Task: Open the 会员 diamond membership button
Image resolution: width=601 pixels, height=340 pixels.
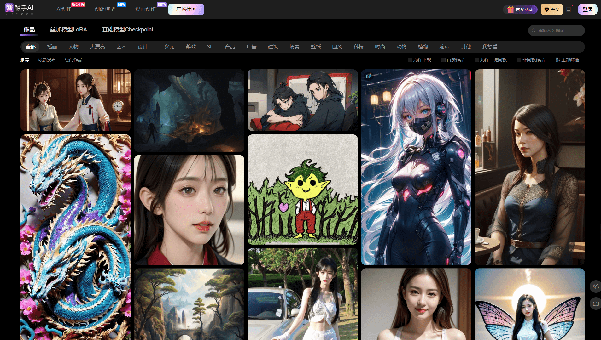Action: 552,9
